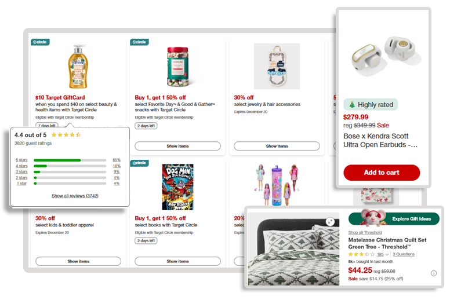Click the Highly rated tree badge

(x=371, y=105)
